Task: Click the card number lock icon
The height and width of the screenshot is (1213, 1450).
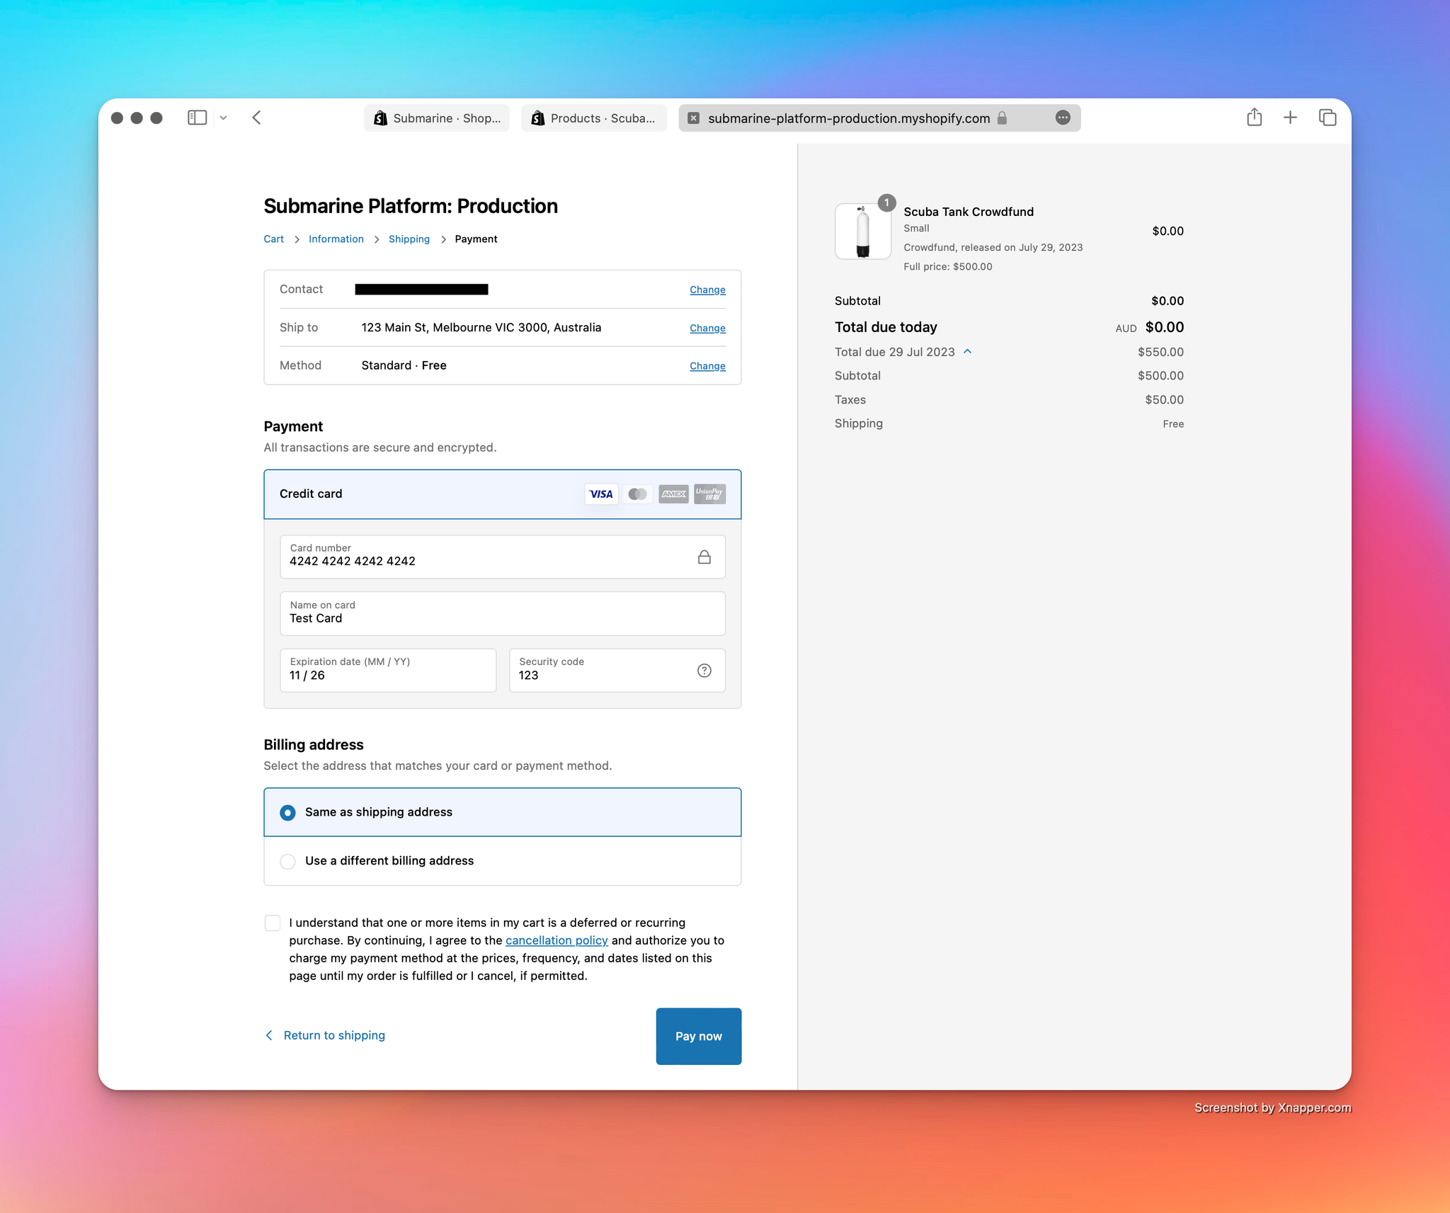Action: 703,557
